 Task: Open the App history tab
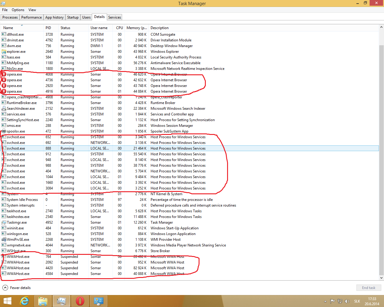[54, 17]
